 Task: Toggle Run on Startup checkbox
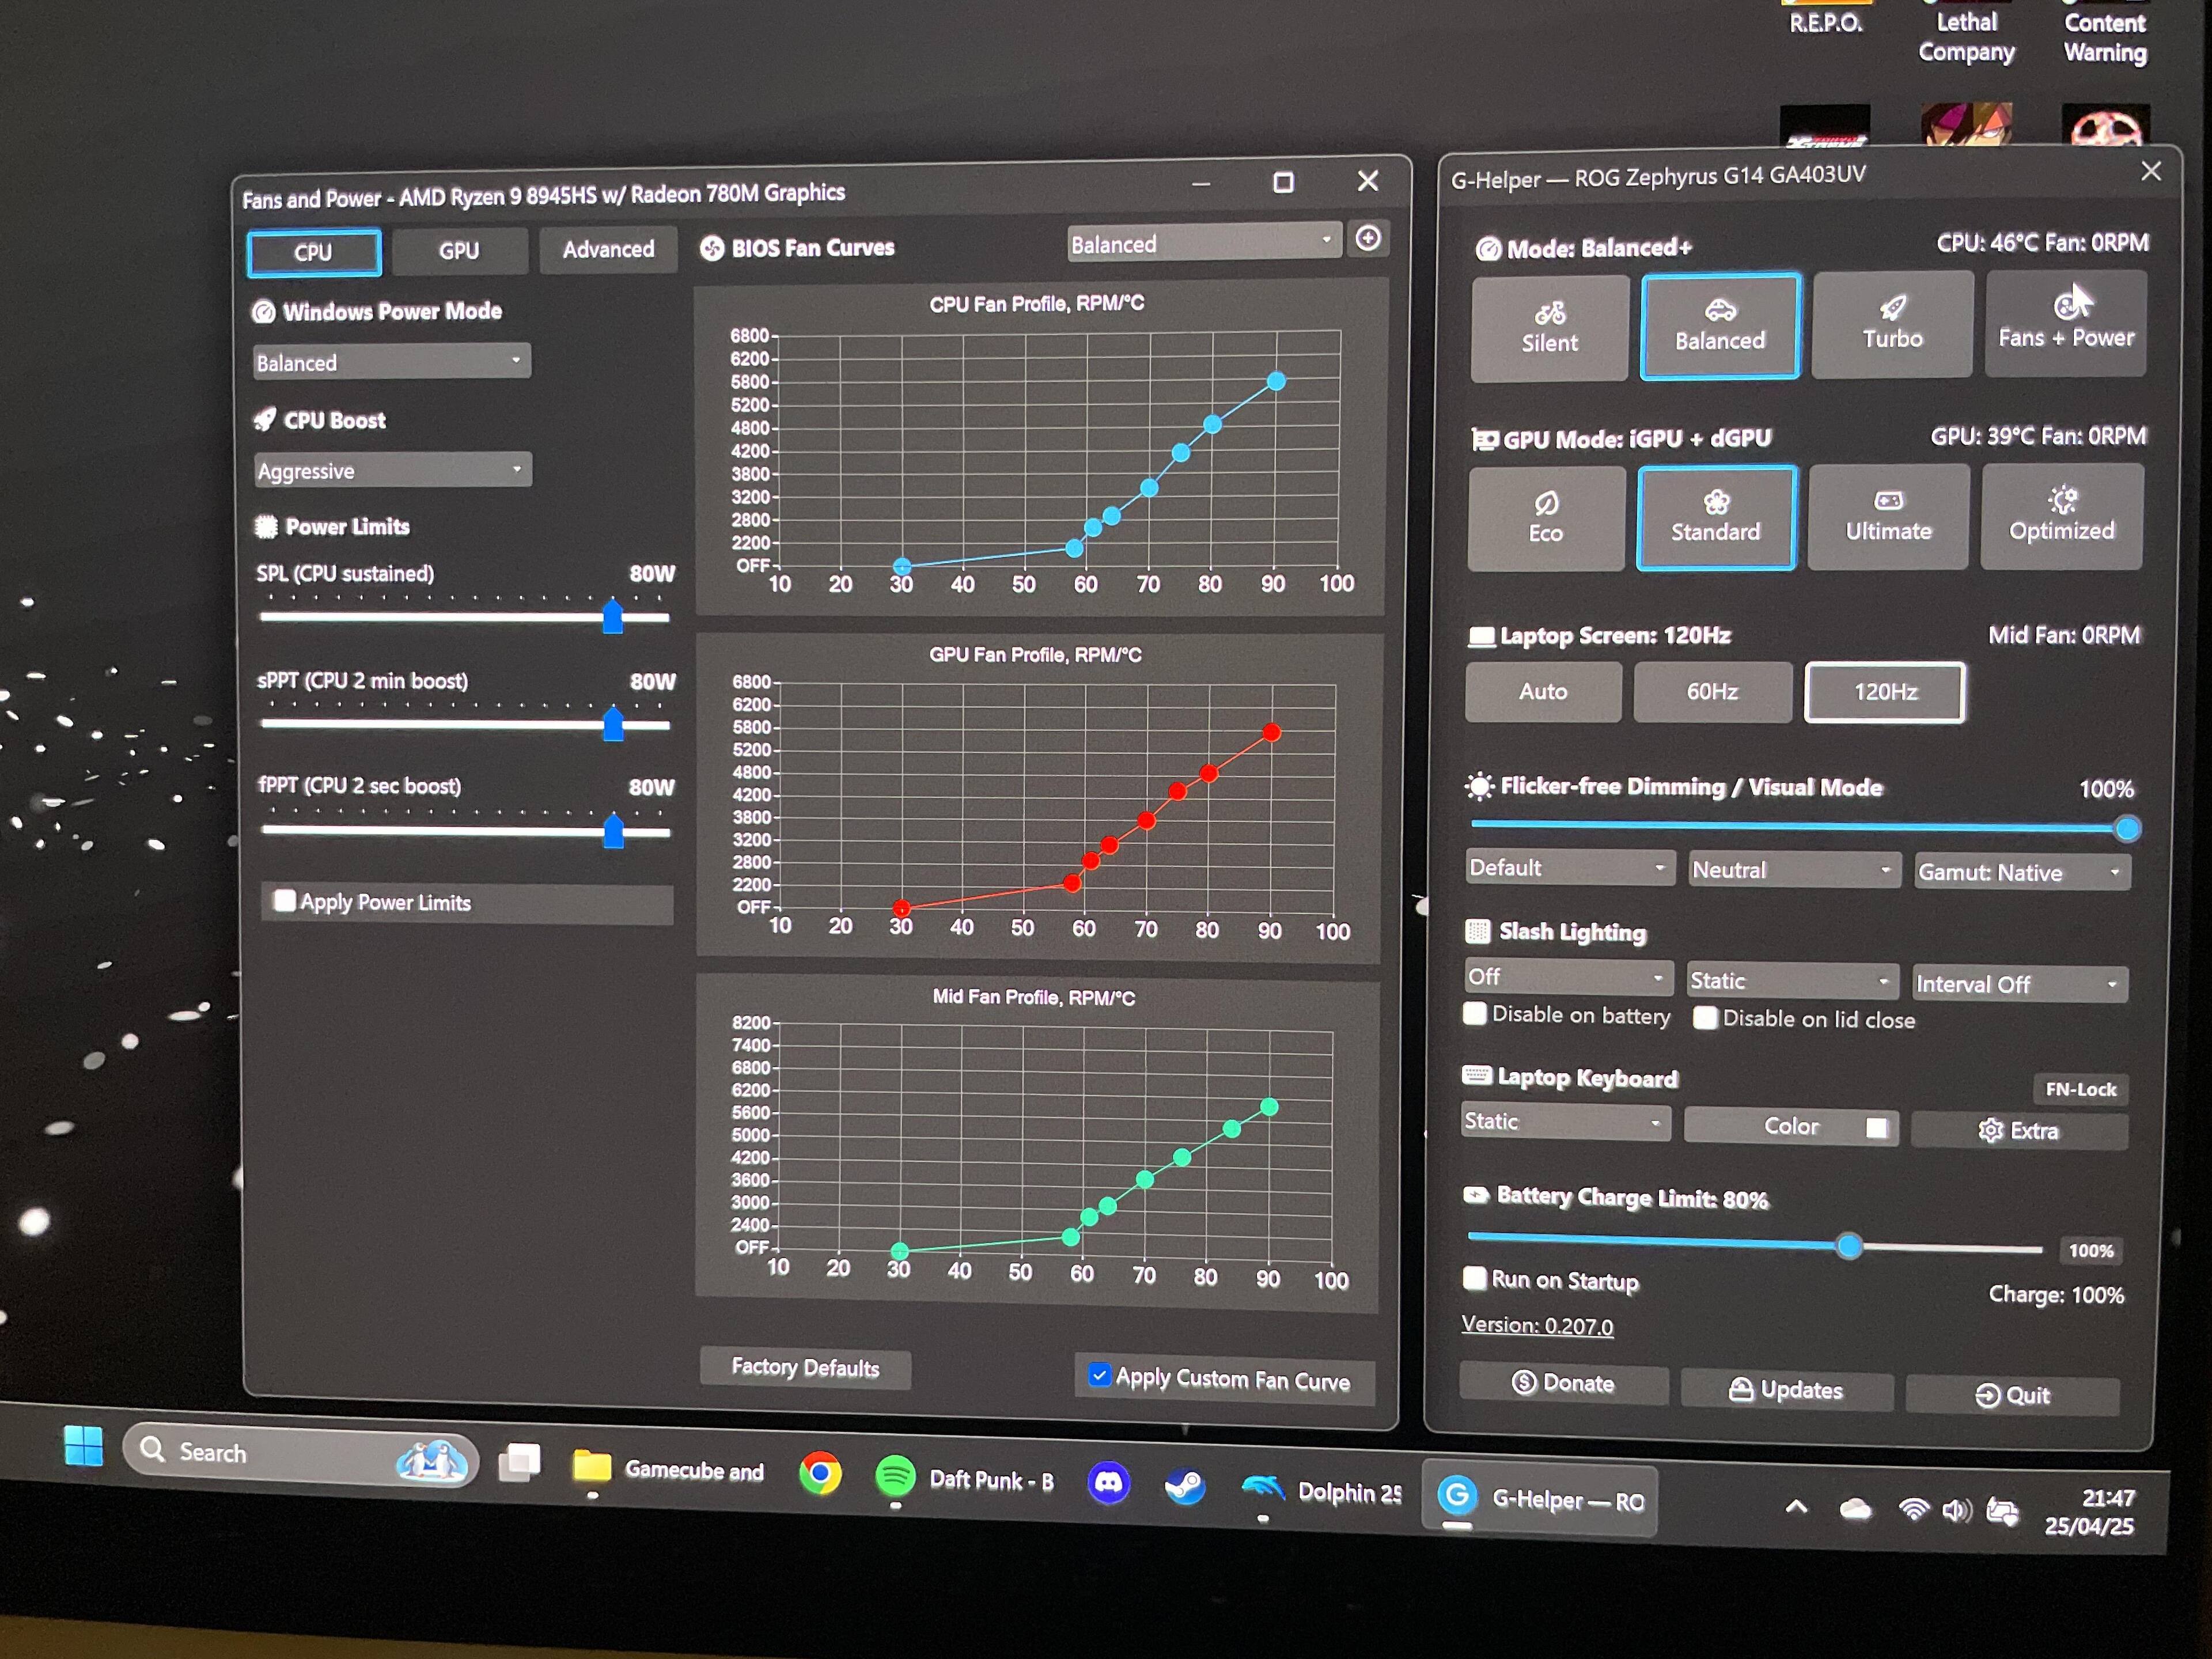(x=1474, y=1278)
